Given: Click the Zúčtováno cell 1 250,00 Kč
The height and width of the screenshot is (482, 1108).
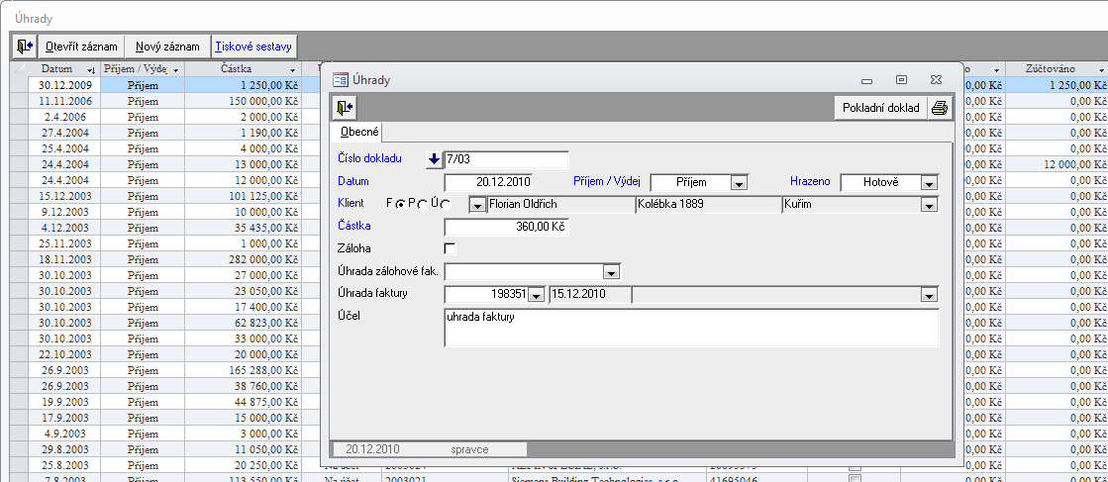Looking at the screenshot, I should click(x=1057, y=85).
